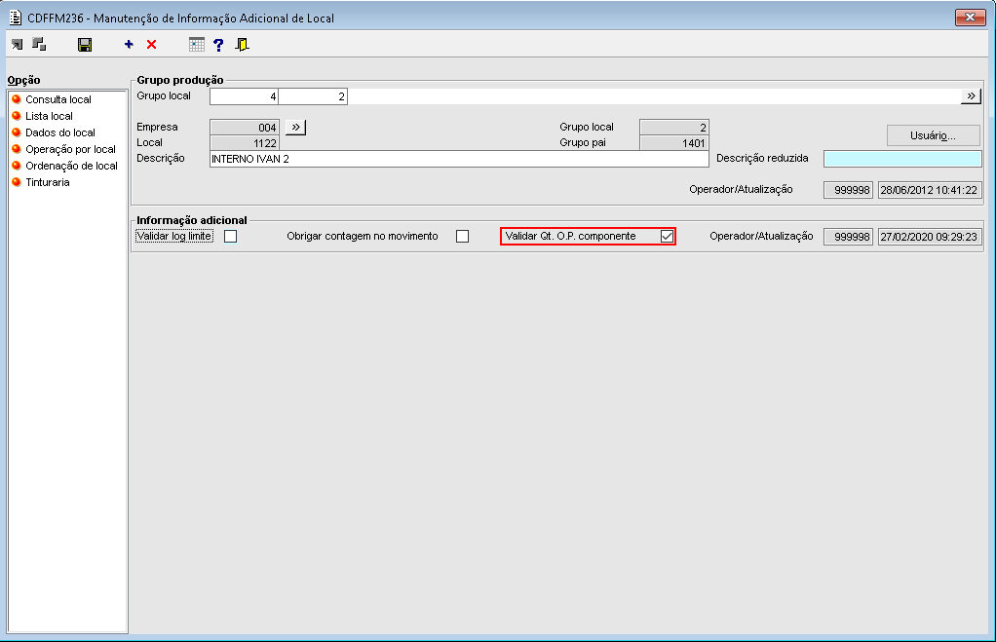
Task: Click the operator field before 28/06/2012
Action: coord(848,190)
